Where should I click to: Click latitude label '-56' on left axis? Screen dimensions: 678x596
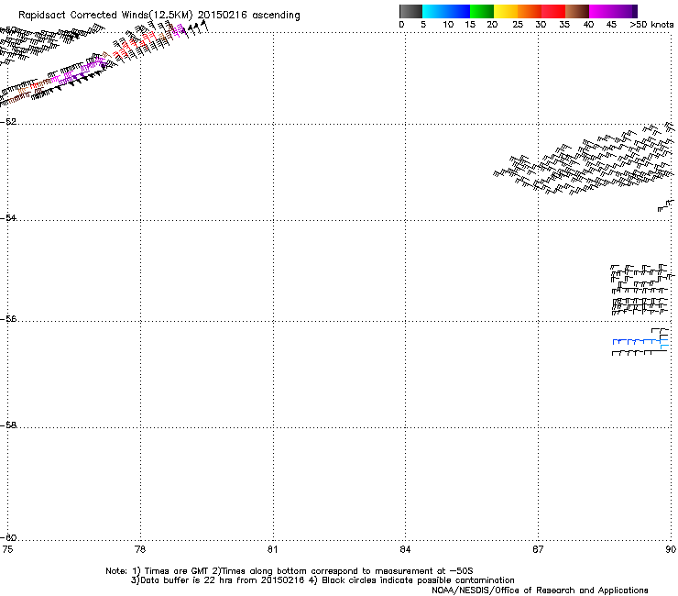pos(8,318)
